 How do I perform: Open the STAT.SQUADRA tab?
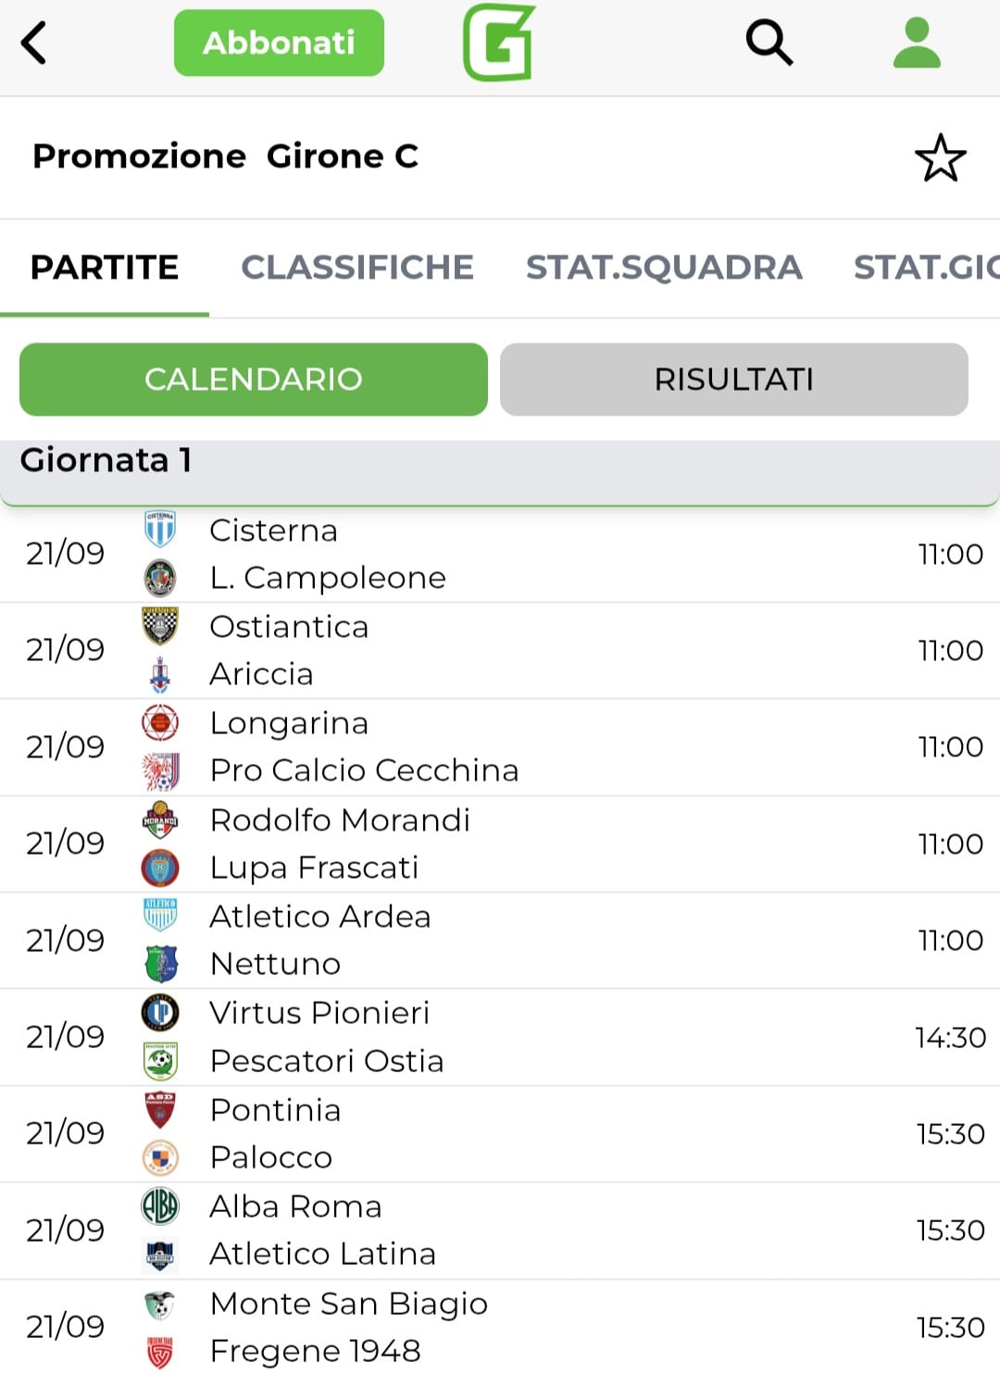[664, 268]
